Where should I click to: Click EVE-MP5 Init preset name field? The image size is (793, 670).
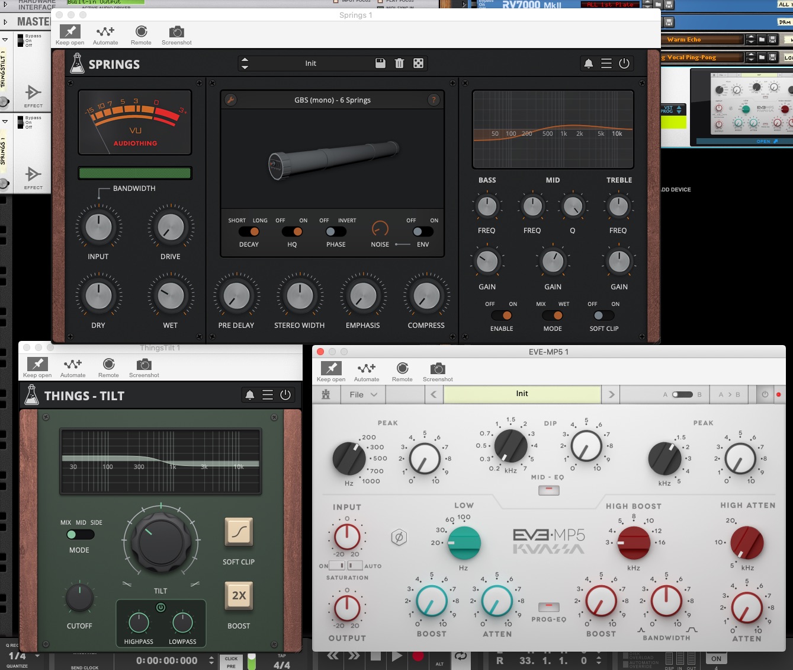[522, 394]
